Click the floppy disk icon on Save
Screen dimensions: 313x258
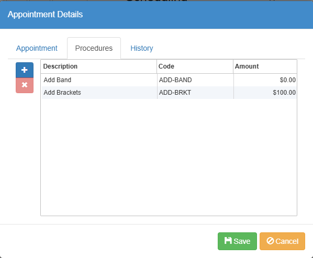(228, 241)
